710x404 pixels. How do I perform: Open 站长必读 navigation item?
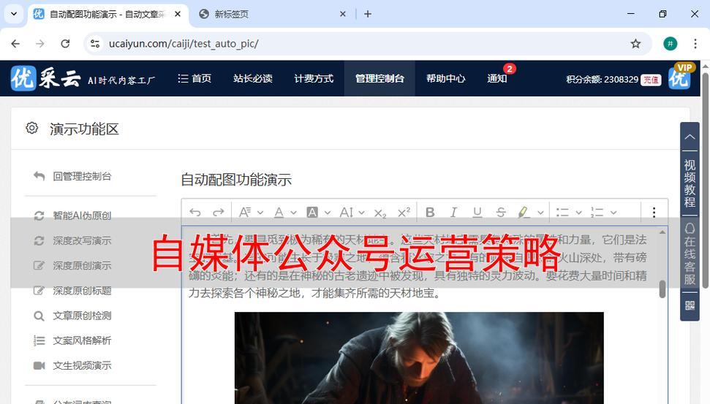(x=253, y=79)
